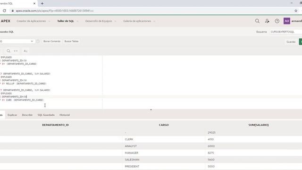Open Taller de SQL menu
Image resolution: width=302 pixels, height=170 pixels.
click(66, 21)
